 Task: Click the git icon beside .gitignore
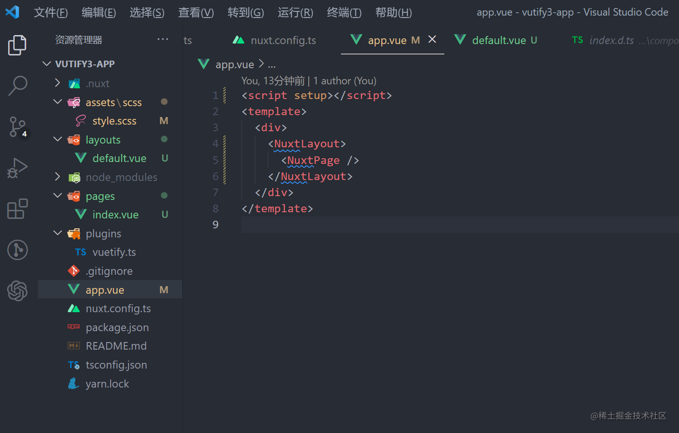coord(73,271)
